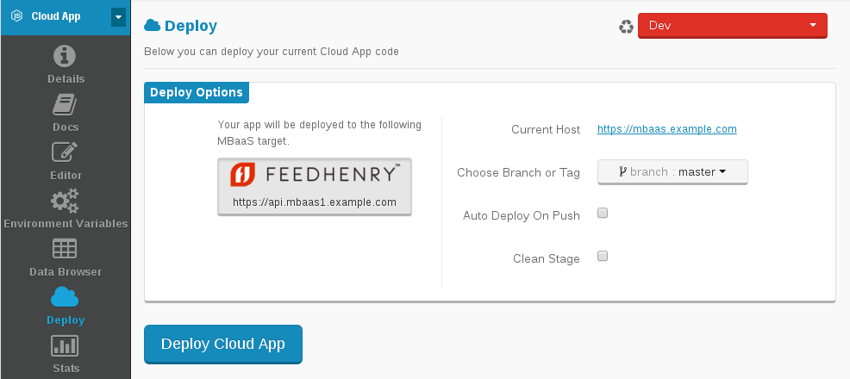The height and width of the screenshot is (379, 850).
Task: Switch to the Deploy Options tab
Action: click(197, 92)
